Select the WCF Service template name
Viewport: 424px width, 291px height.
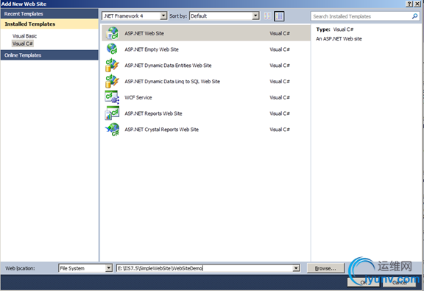(138, 97)
